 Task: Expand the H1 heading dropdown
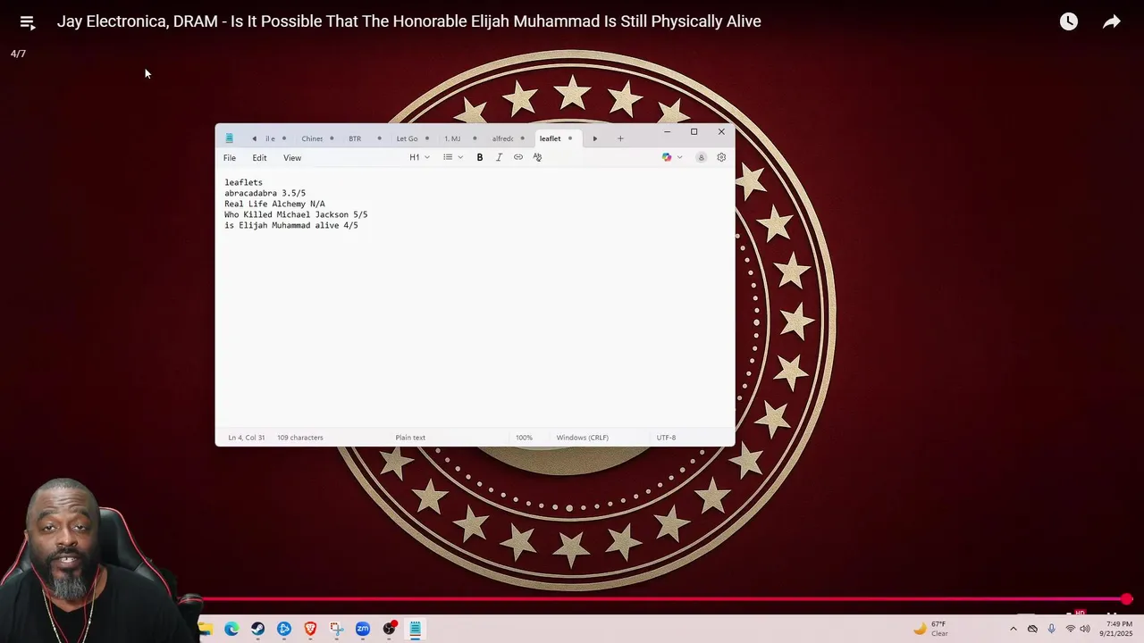pyautogui.click(x=419, y=157)
